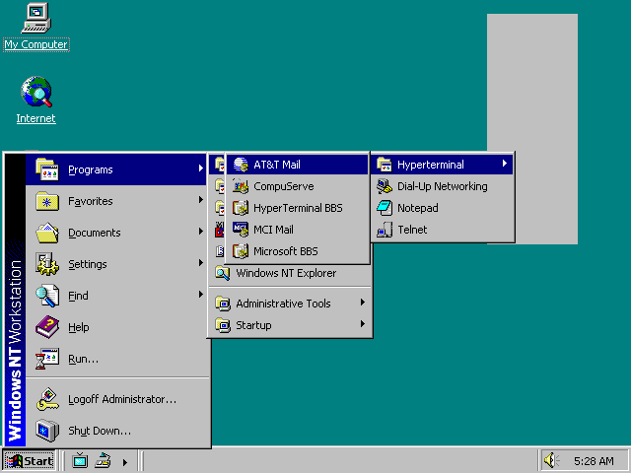Expand the Settings submenu arrow
631x473 pixels.
(x=201, y=263)
